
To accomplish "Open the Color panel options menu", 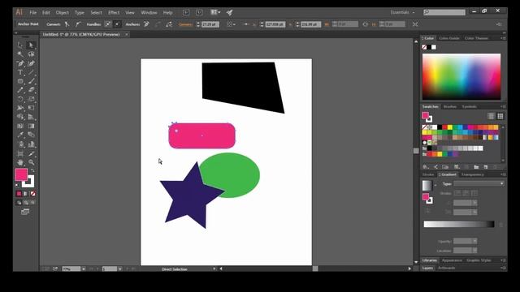I will (504, 38).
